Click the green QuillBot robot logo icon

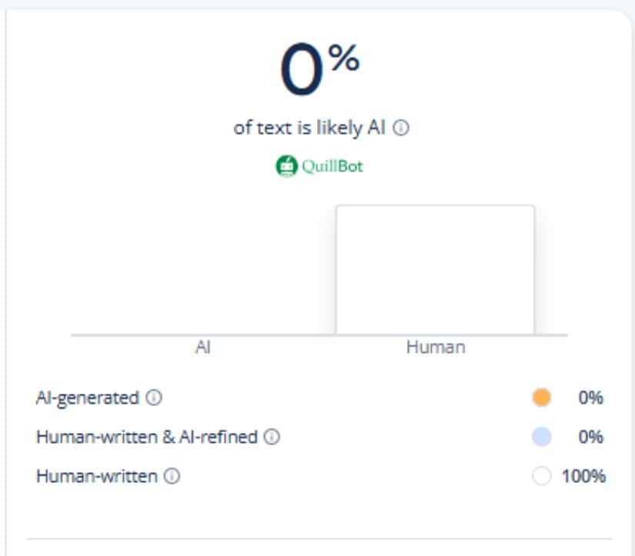point(286,165)
